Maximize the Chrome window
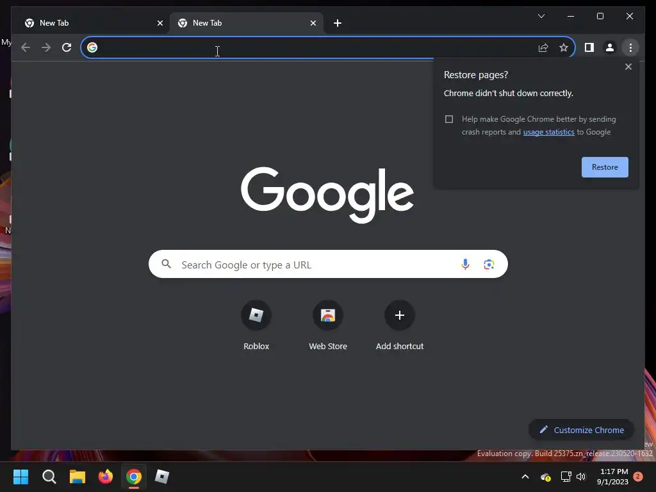The height and width of the screenshot is (492, 656). [x=600, y=16]
